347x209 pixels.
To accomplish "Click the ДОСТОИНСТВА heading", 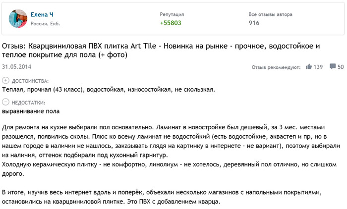I will click(x=30, y=80).
